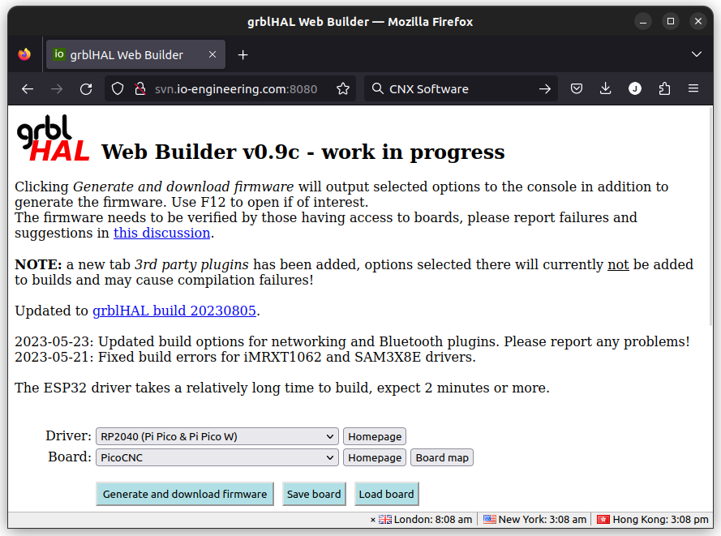Open the extensions puzzle icon

tap(664, 88)
